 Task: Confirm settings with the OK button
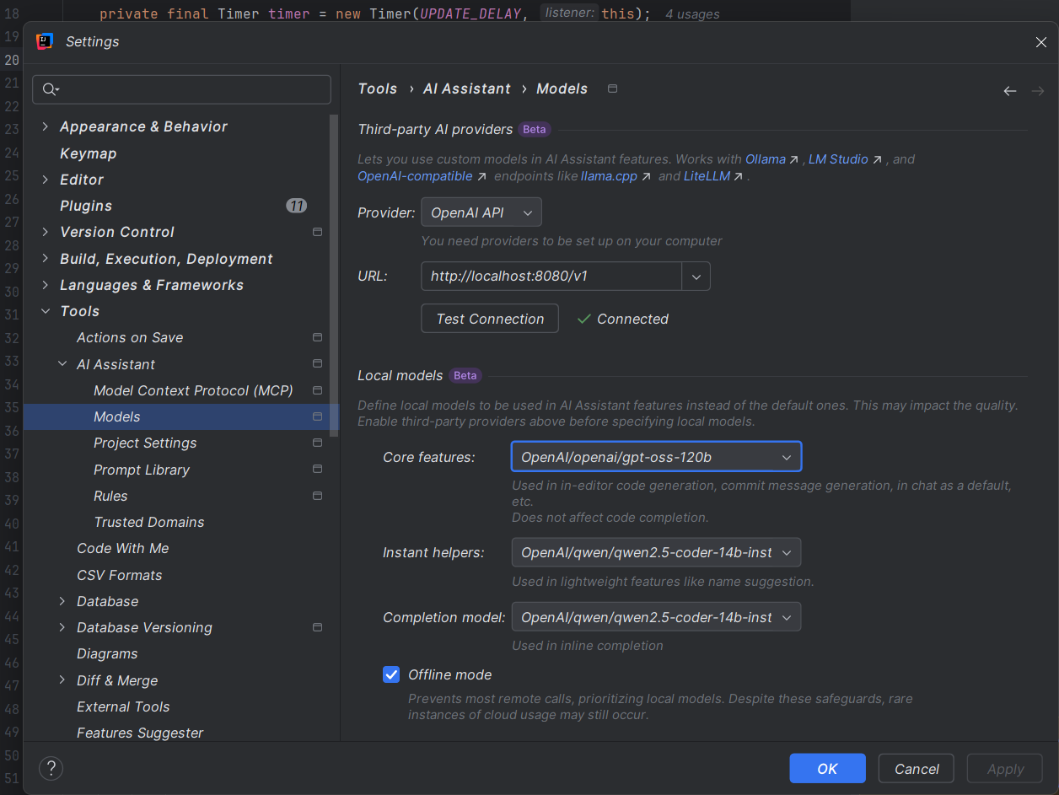tap(827, 768)
